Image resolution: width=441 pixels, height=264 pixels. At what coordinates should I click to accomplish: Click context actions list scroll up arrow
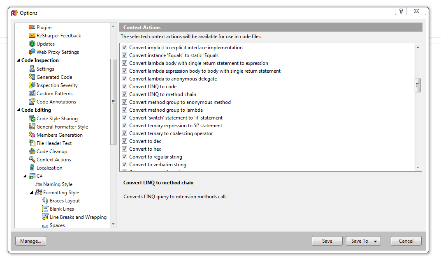pyautogui.click(x=418, y=47)
